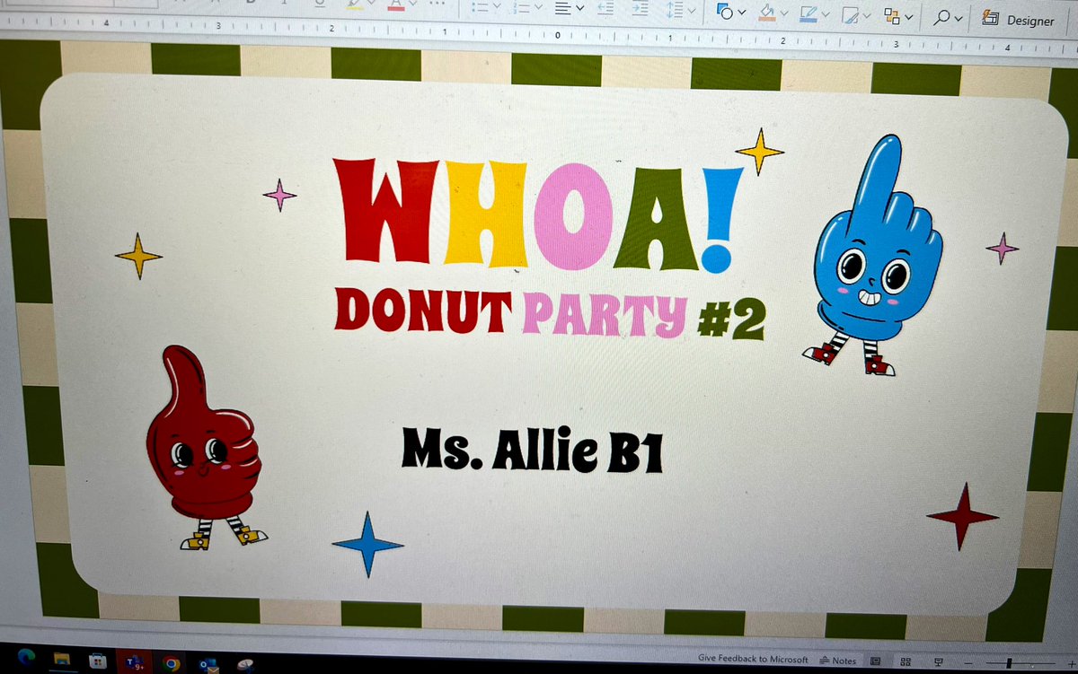Switch to Normal view
The height and width of the screenshot is (674, 1078).
pyautogui.click(x=875, y=661)
